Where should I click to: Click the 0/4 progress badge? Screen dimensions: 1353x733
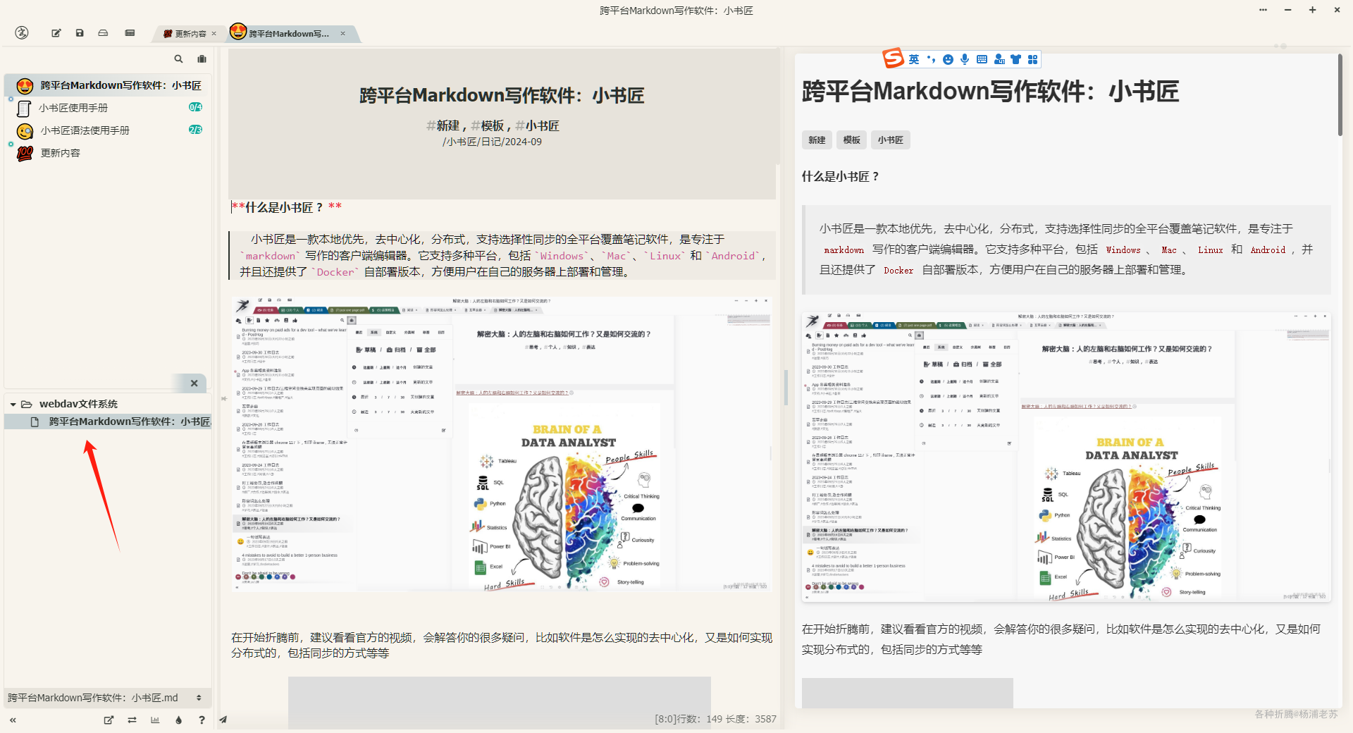coord(195,107)
